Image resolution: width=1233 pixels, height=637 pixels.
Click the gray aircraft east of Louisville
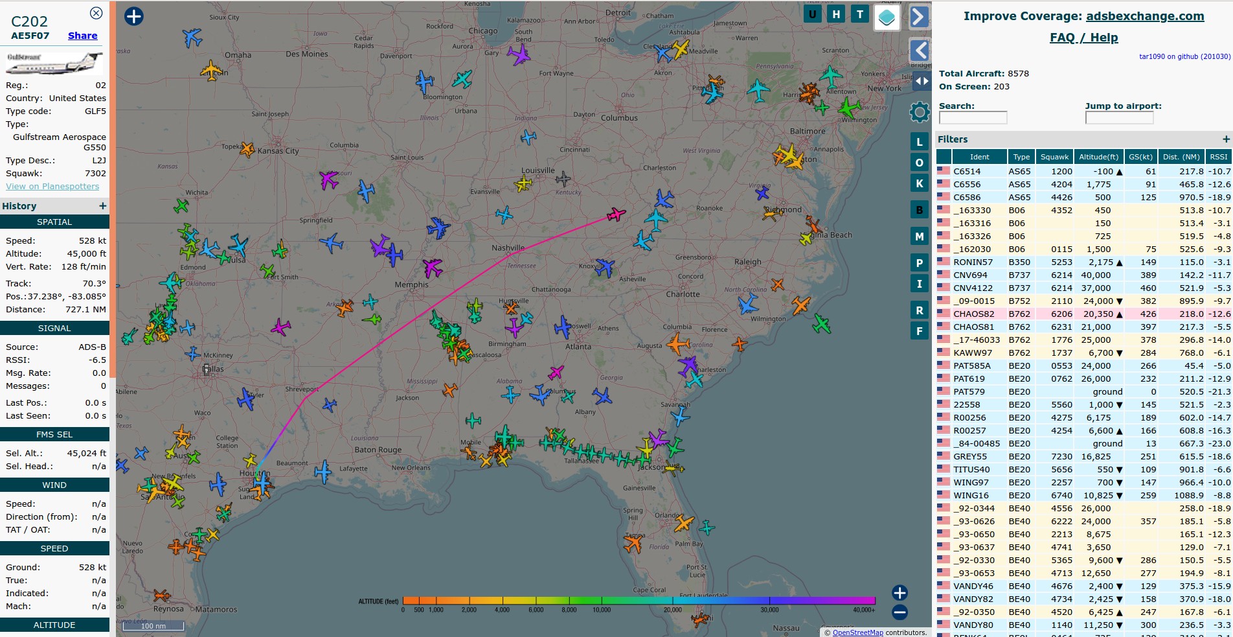(563, 178)
